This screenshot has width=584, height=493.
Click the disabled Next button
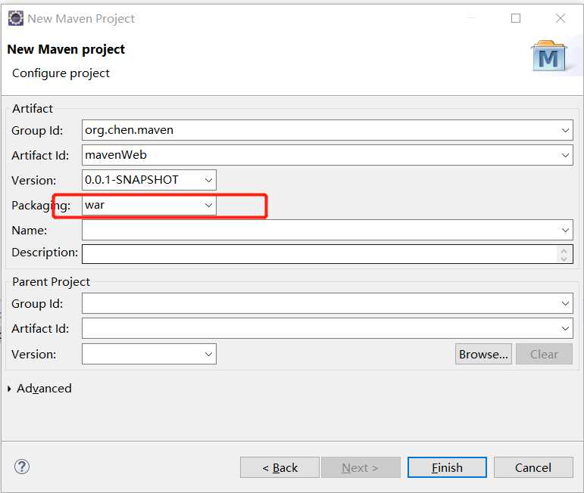tap(361, 467)
